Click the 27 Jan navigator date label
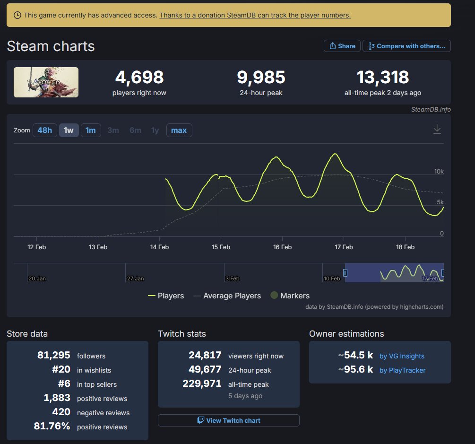 pos(135,279)
